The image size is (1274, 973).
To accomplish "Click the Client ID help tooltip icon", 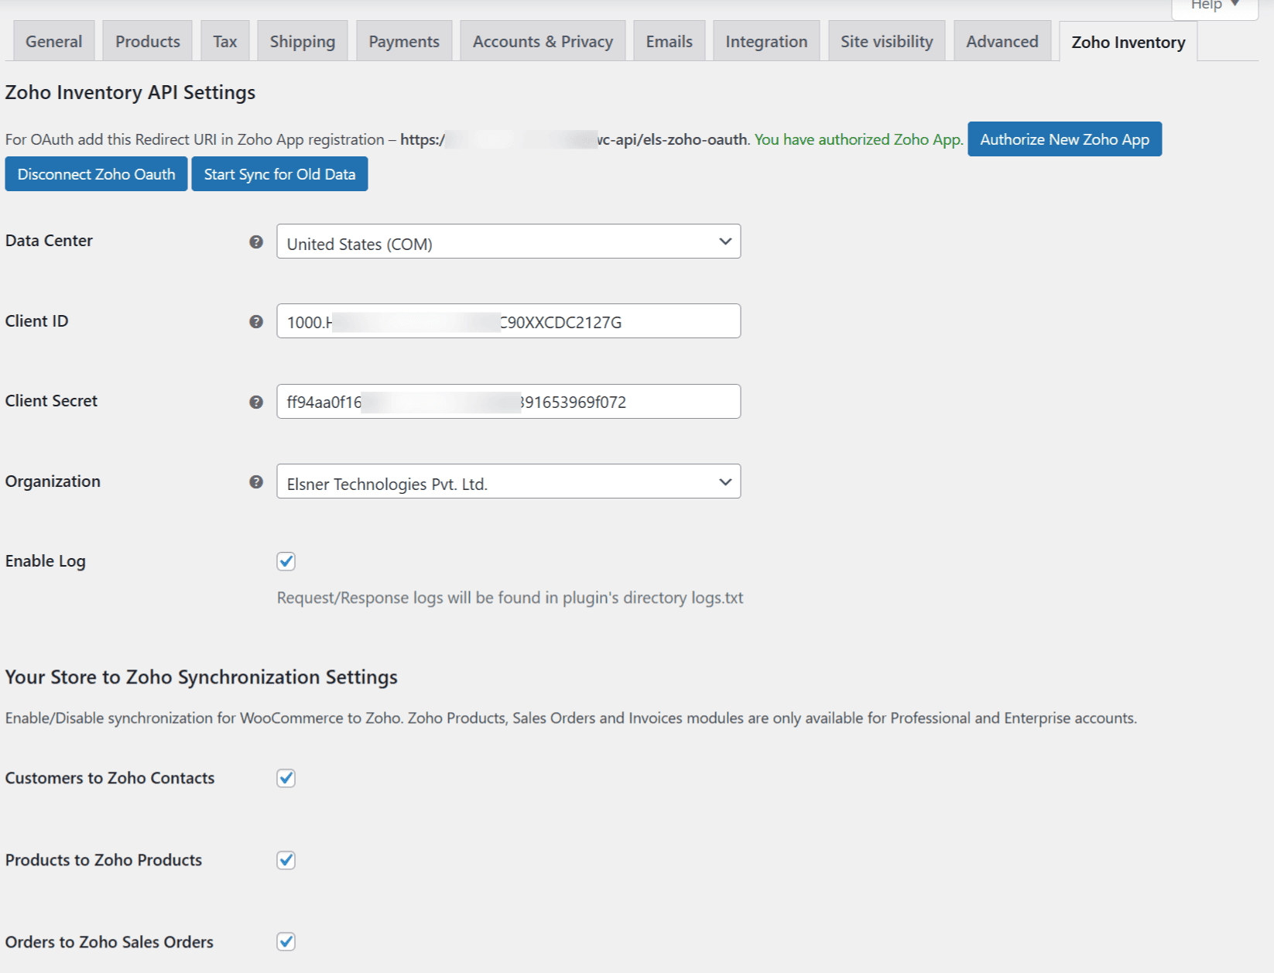I will (256, 322).
